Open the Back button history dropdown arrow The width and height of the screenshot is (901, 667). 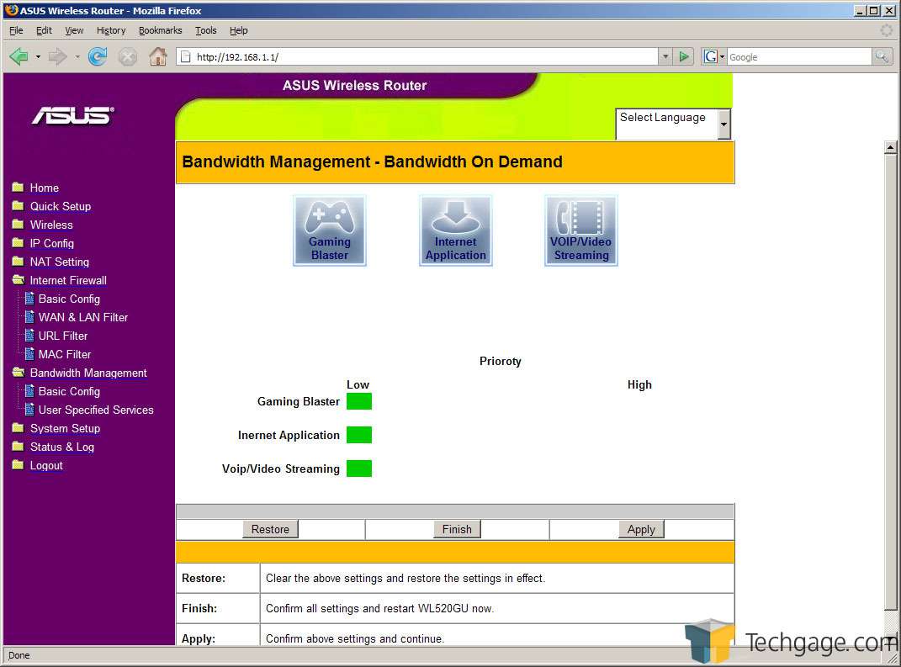click(38, 57)
